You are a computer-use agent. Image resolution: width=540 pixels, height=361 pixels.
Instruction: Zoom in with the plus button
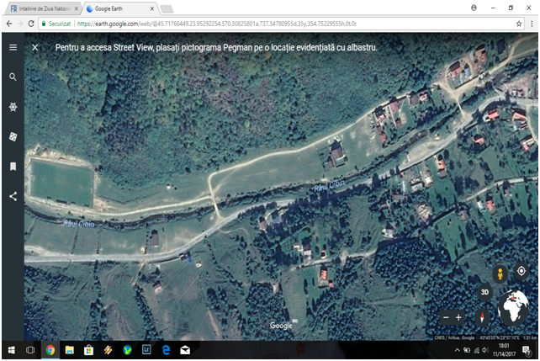[x=458, y=317]
